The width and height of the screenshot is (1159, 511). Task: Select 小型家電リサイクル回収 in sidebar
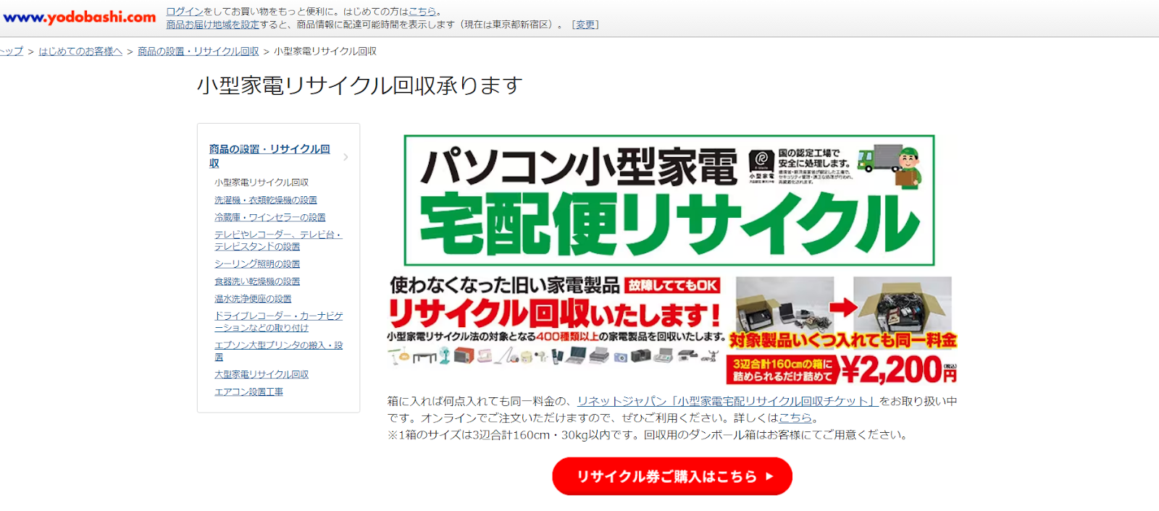click(x=261, y=182)
